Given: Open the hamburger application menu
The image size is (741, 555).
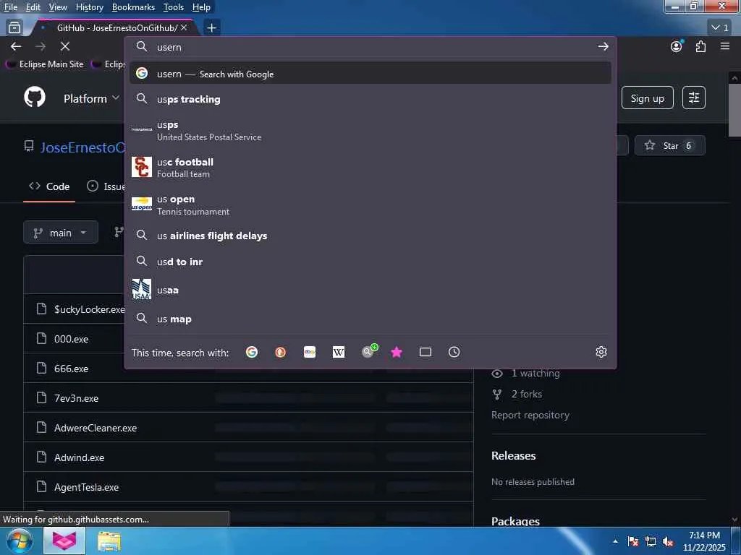Looking at the screenshot, I should 725,46.
